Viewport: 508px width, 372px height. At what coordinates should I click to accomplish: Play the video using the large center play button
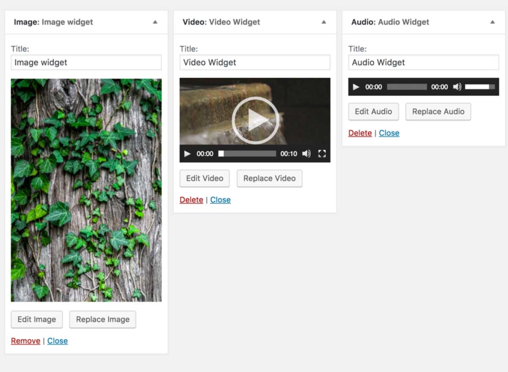point(255,120)
